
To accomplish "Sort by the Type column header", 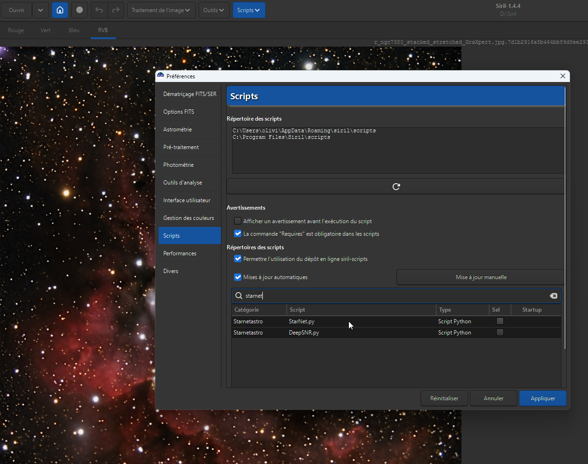I will click(x=462, y=310).
